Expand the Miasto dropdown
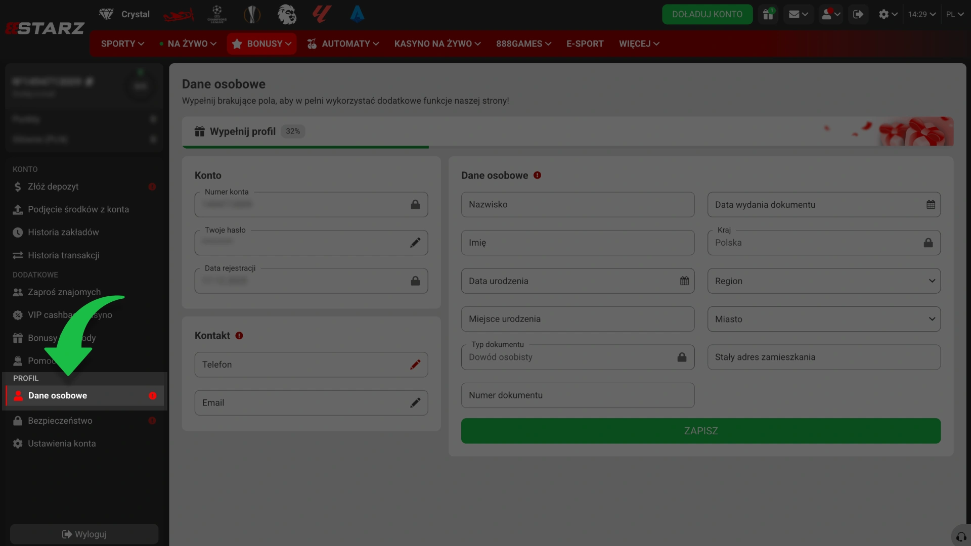The image size is (971, 546). click(x=824, y=319)
